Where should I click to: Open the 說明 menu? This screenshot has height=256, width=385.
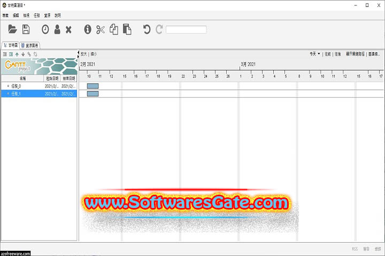coord(58,15)
